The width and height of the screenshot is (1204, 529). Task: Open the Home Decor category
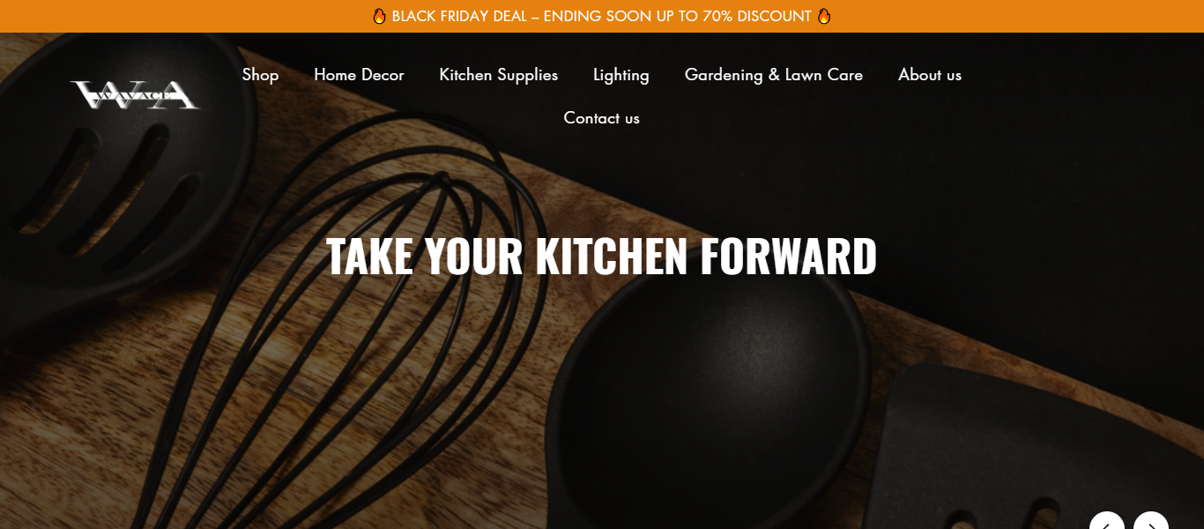(x=359, y=75)
